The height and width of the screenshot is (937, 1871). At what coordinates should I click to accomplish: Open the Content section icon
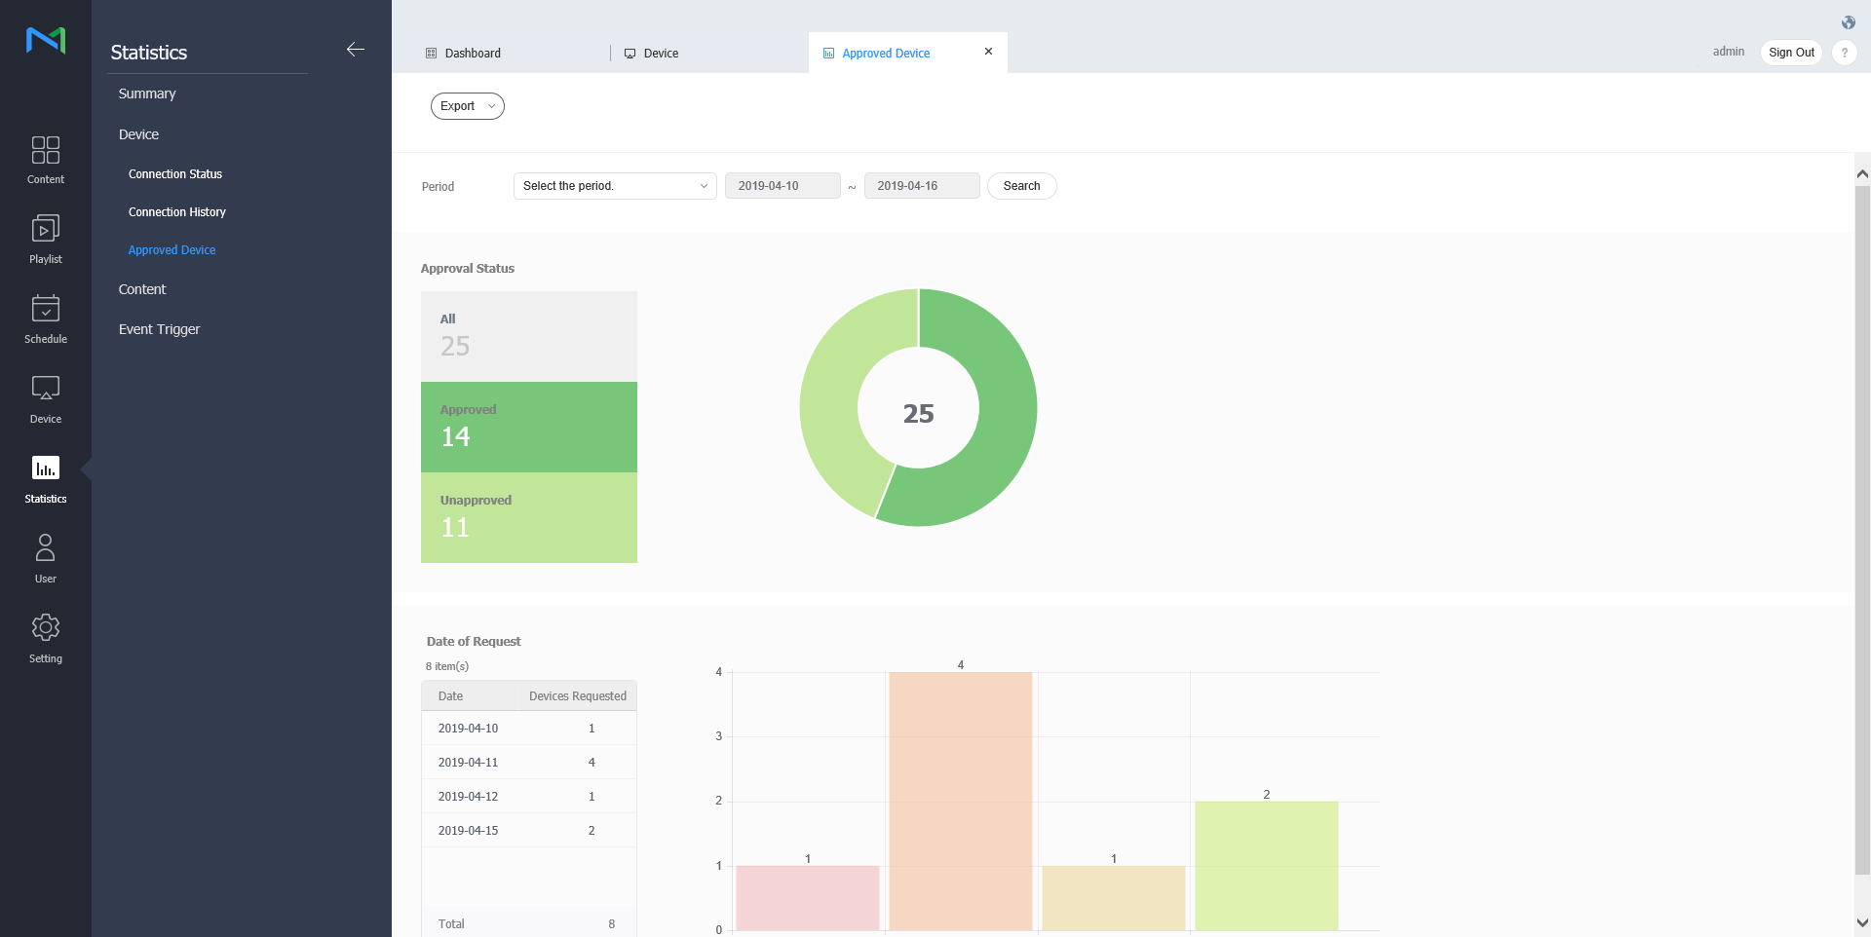tap(46, 150)
